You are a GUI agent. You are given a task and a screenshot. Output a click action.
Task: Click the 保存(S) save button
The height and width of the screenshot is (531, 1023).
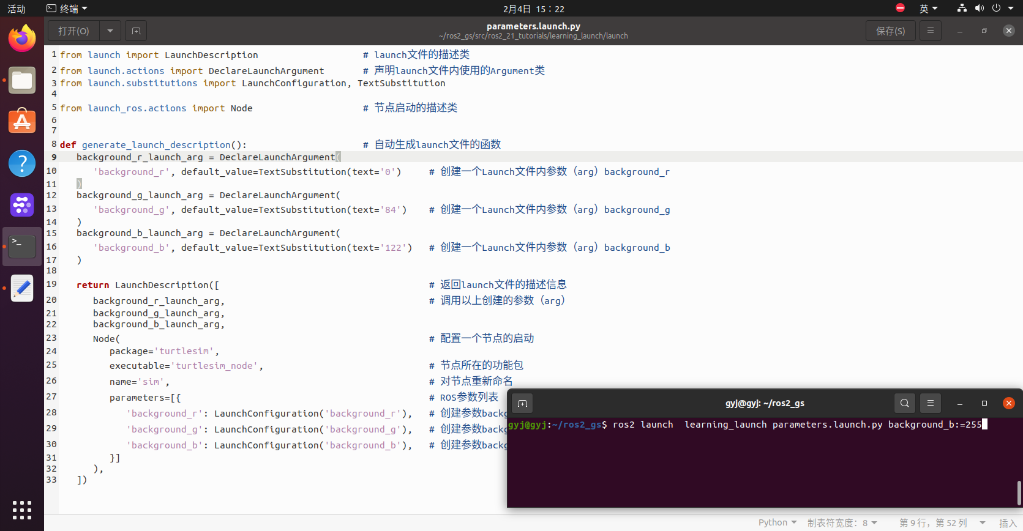(890, 31)
